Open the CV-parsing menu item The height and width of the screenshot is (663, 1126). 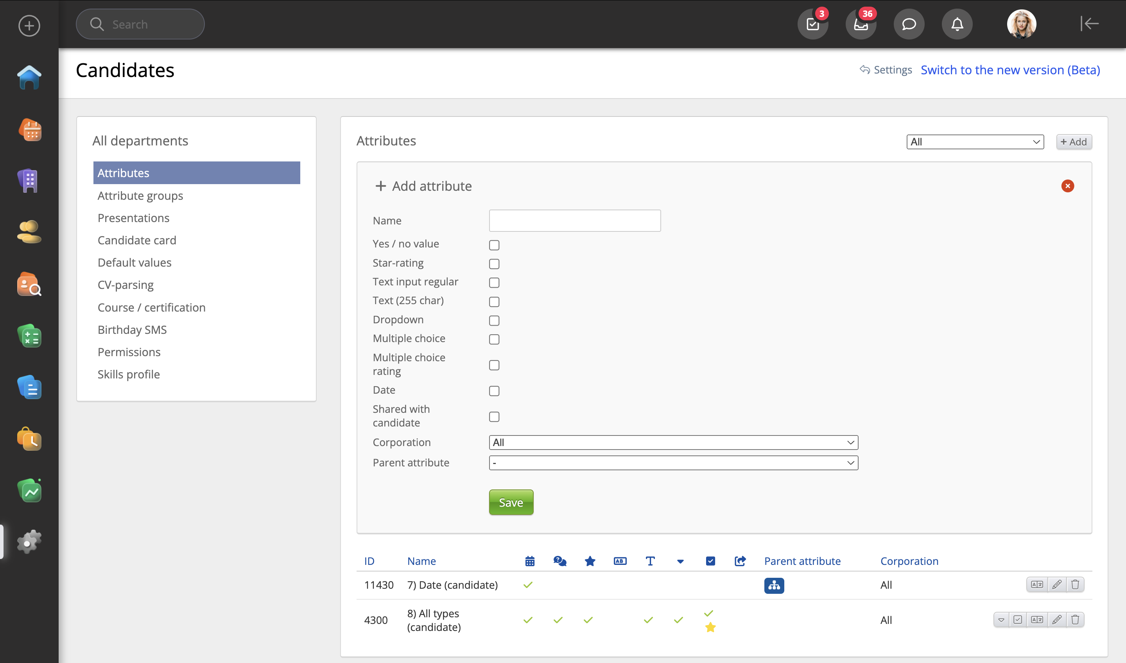point(126,285)
